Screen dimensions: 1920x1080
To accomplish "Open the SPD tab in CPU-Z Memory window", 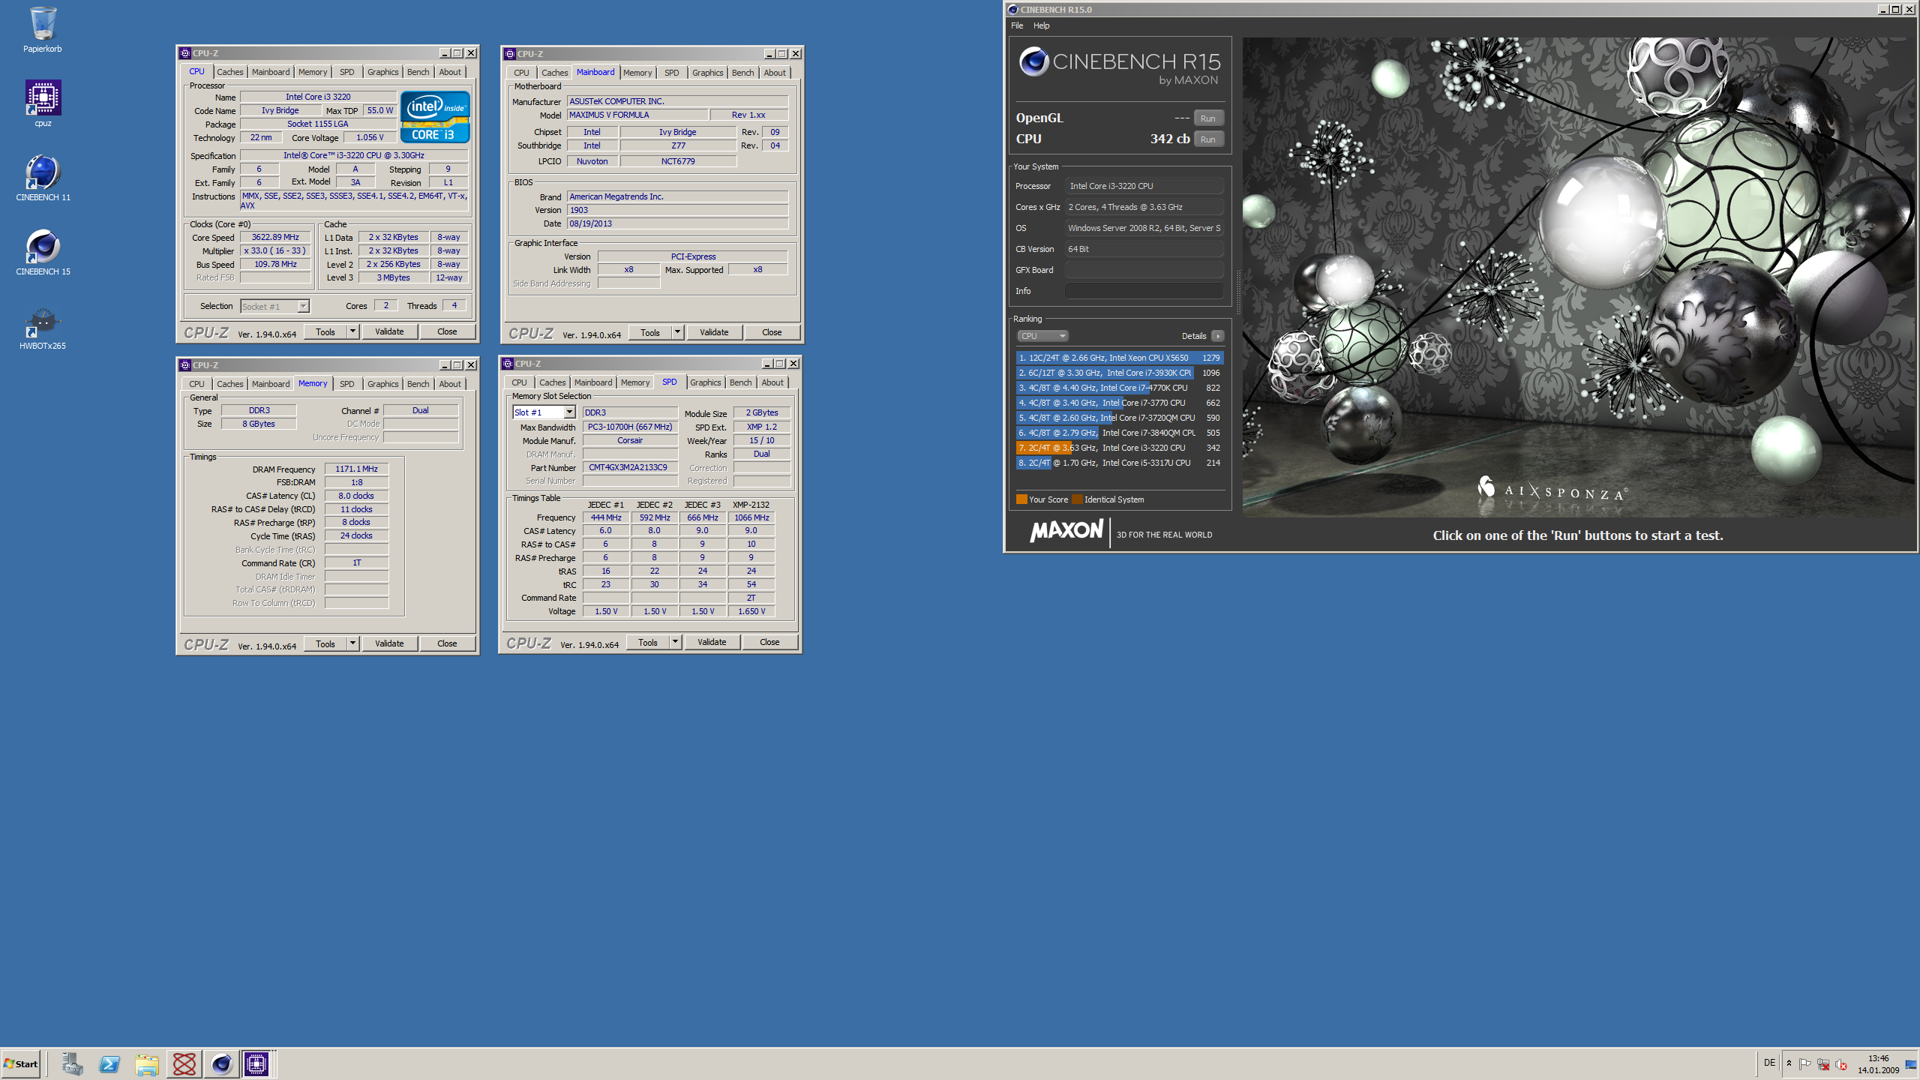I will pos(346,384).
